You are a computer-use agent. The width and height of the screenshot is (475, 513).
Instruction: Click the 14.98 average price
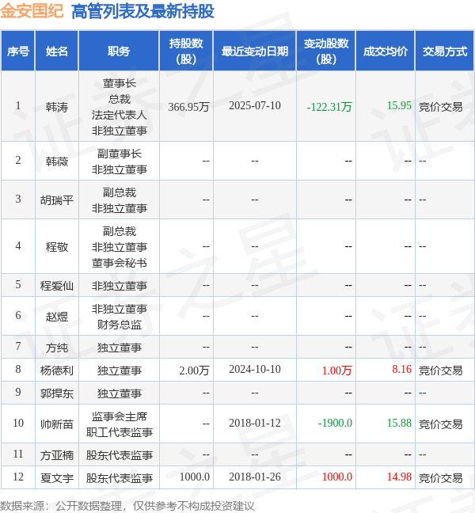point(399,477)
